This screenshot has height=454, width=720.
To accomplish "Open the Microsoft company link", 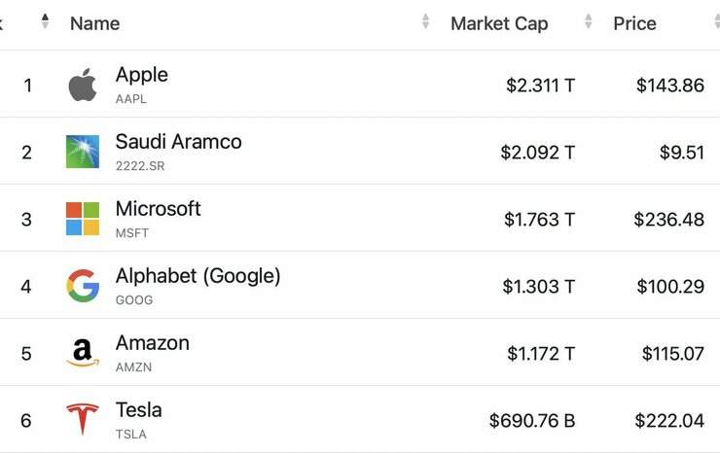I will (x=158, y=209).
